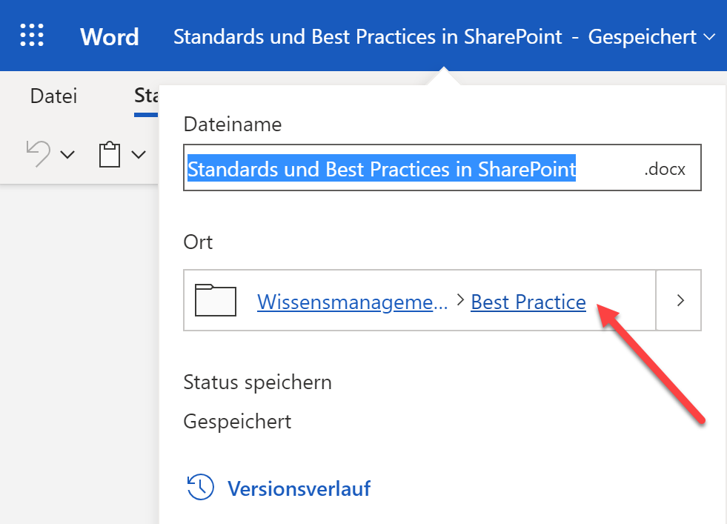Click the .docx extension label
Image resolution: width=727 pixels, height=524 pixels.
pyautogui.click(x=665, y=169)
